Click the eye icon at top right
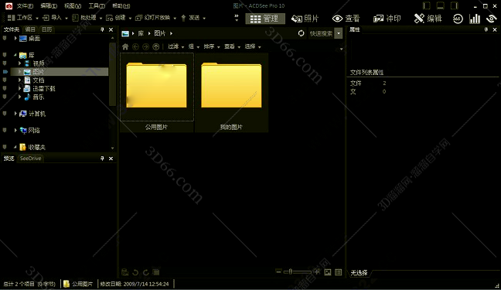Screen dimensions: 501x290 pyautogui.click(x=491, y=19)
